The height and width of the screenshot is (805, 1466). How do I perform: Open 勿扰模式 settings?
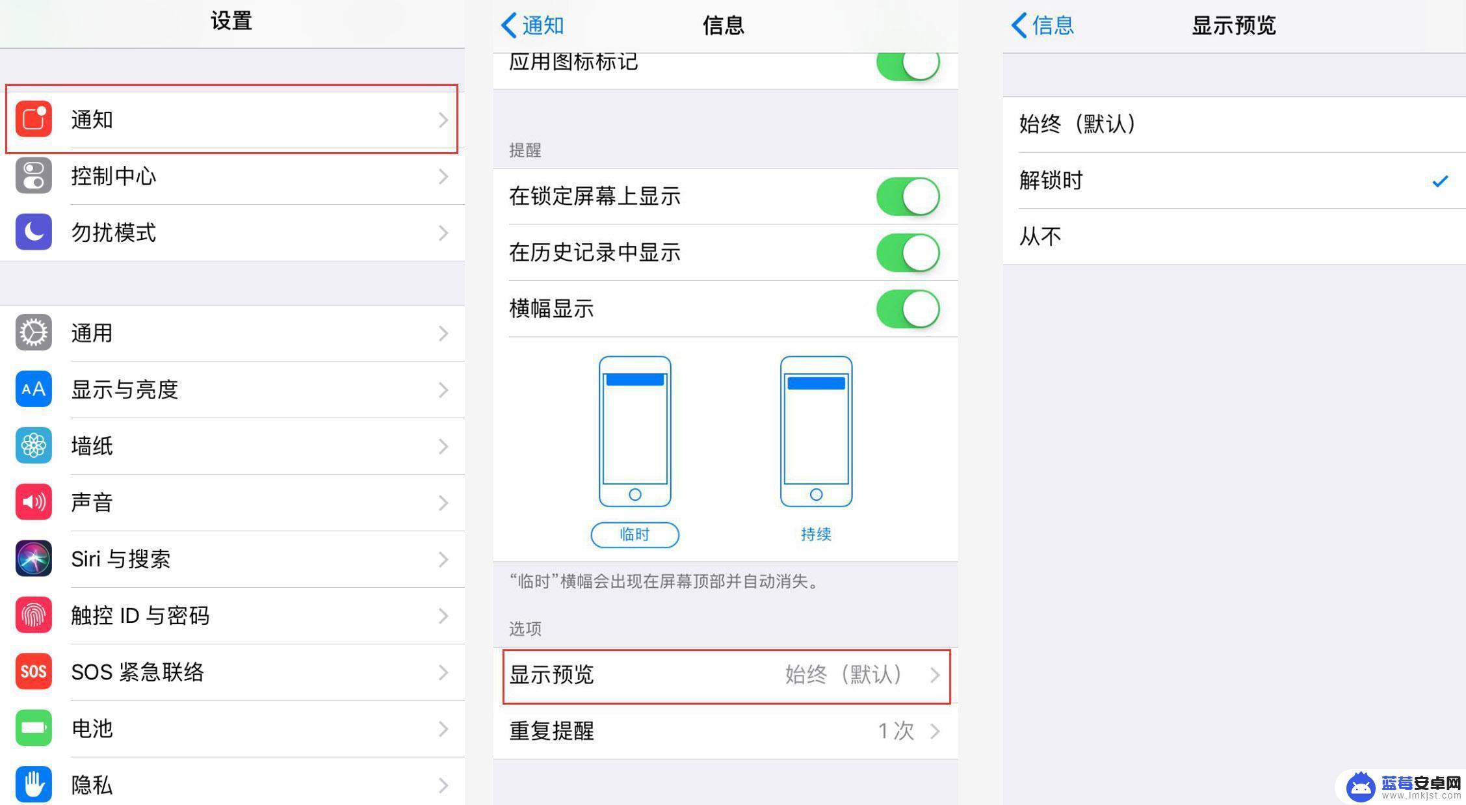coord(232,232)
